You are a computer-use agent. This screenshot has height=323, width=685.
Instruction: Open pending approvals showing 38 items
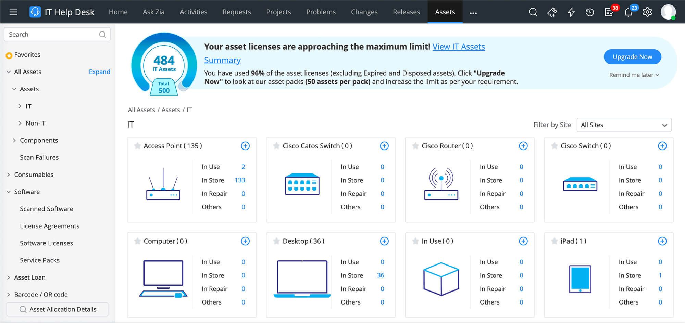[609, 12]
